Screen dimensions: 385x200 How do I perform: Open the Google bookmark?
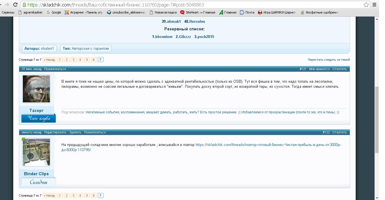point(54,12)
